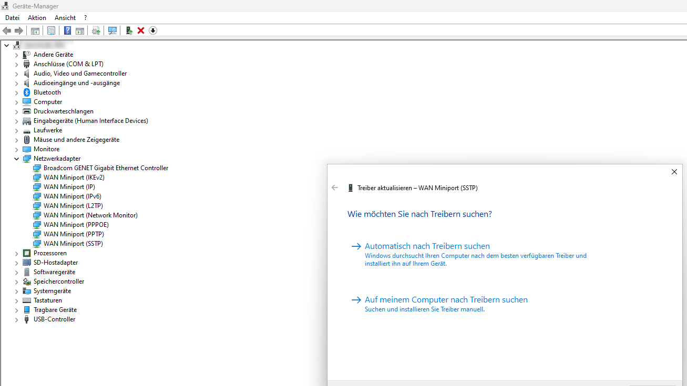Select WAN Miniport (L2TP) label

73,206
